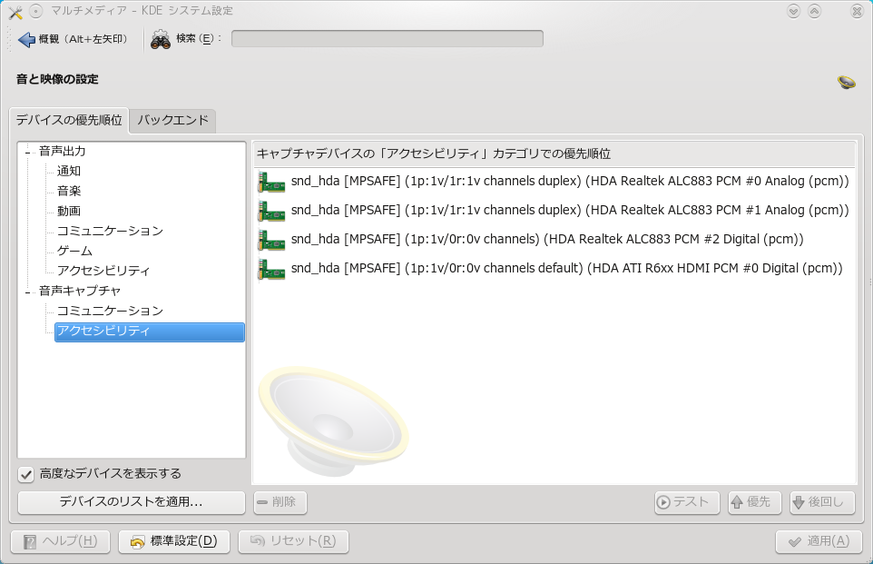The width and height of the screenshot is (873, 564).
Task: Click sound card icon for ALC883 PCM #2 Digital
Action: click(271, 240)
